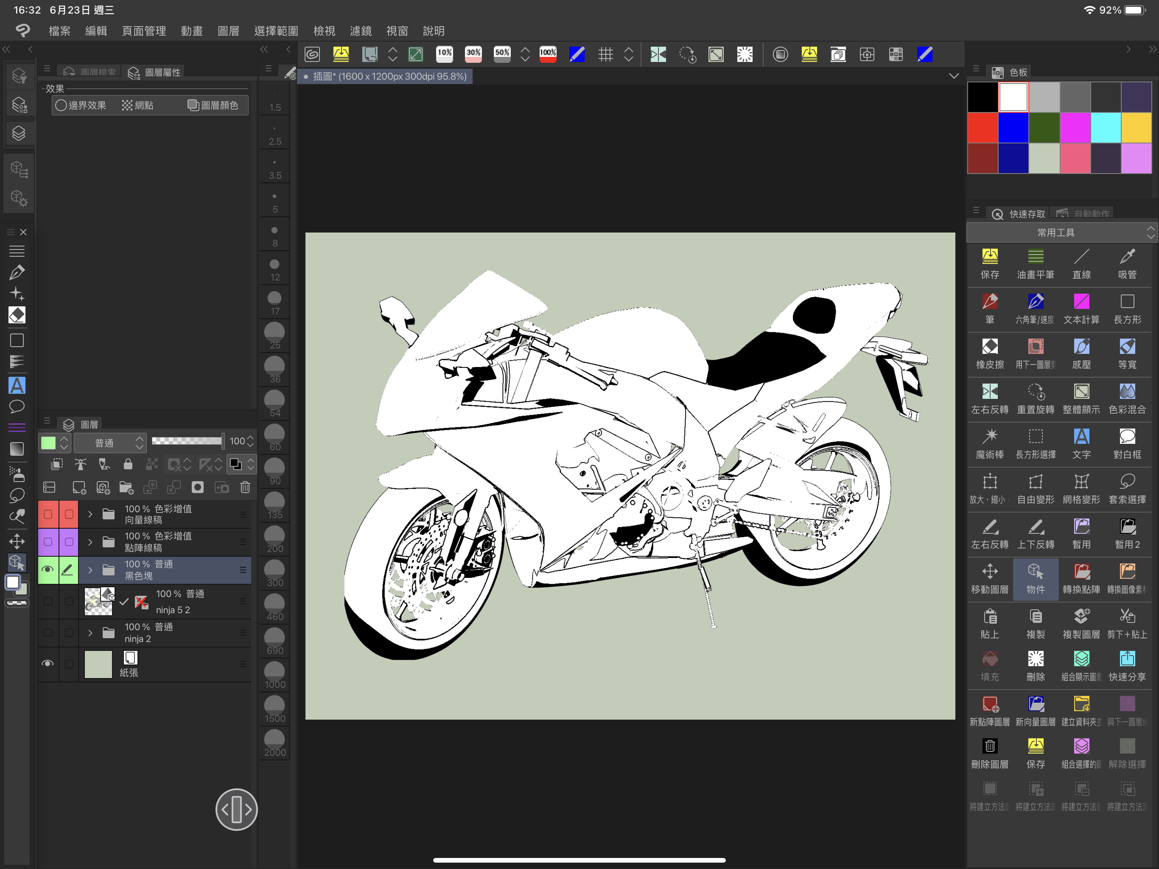Select the text A tool in left toolbar
Screen dimensions: 1159x869
tap(17, 385)
